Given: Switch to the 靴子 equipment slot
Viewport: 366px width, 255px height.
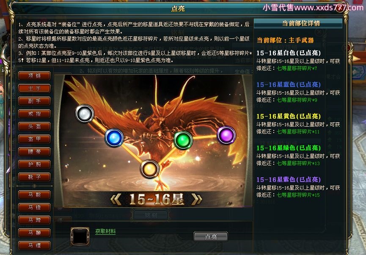Looking at the screenshot, I should point(34,177).
